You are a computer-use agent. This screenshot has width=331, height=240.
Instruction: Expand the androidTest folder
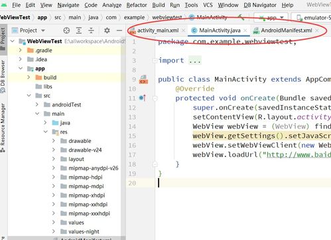tap(37, 104)
